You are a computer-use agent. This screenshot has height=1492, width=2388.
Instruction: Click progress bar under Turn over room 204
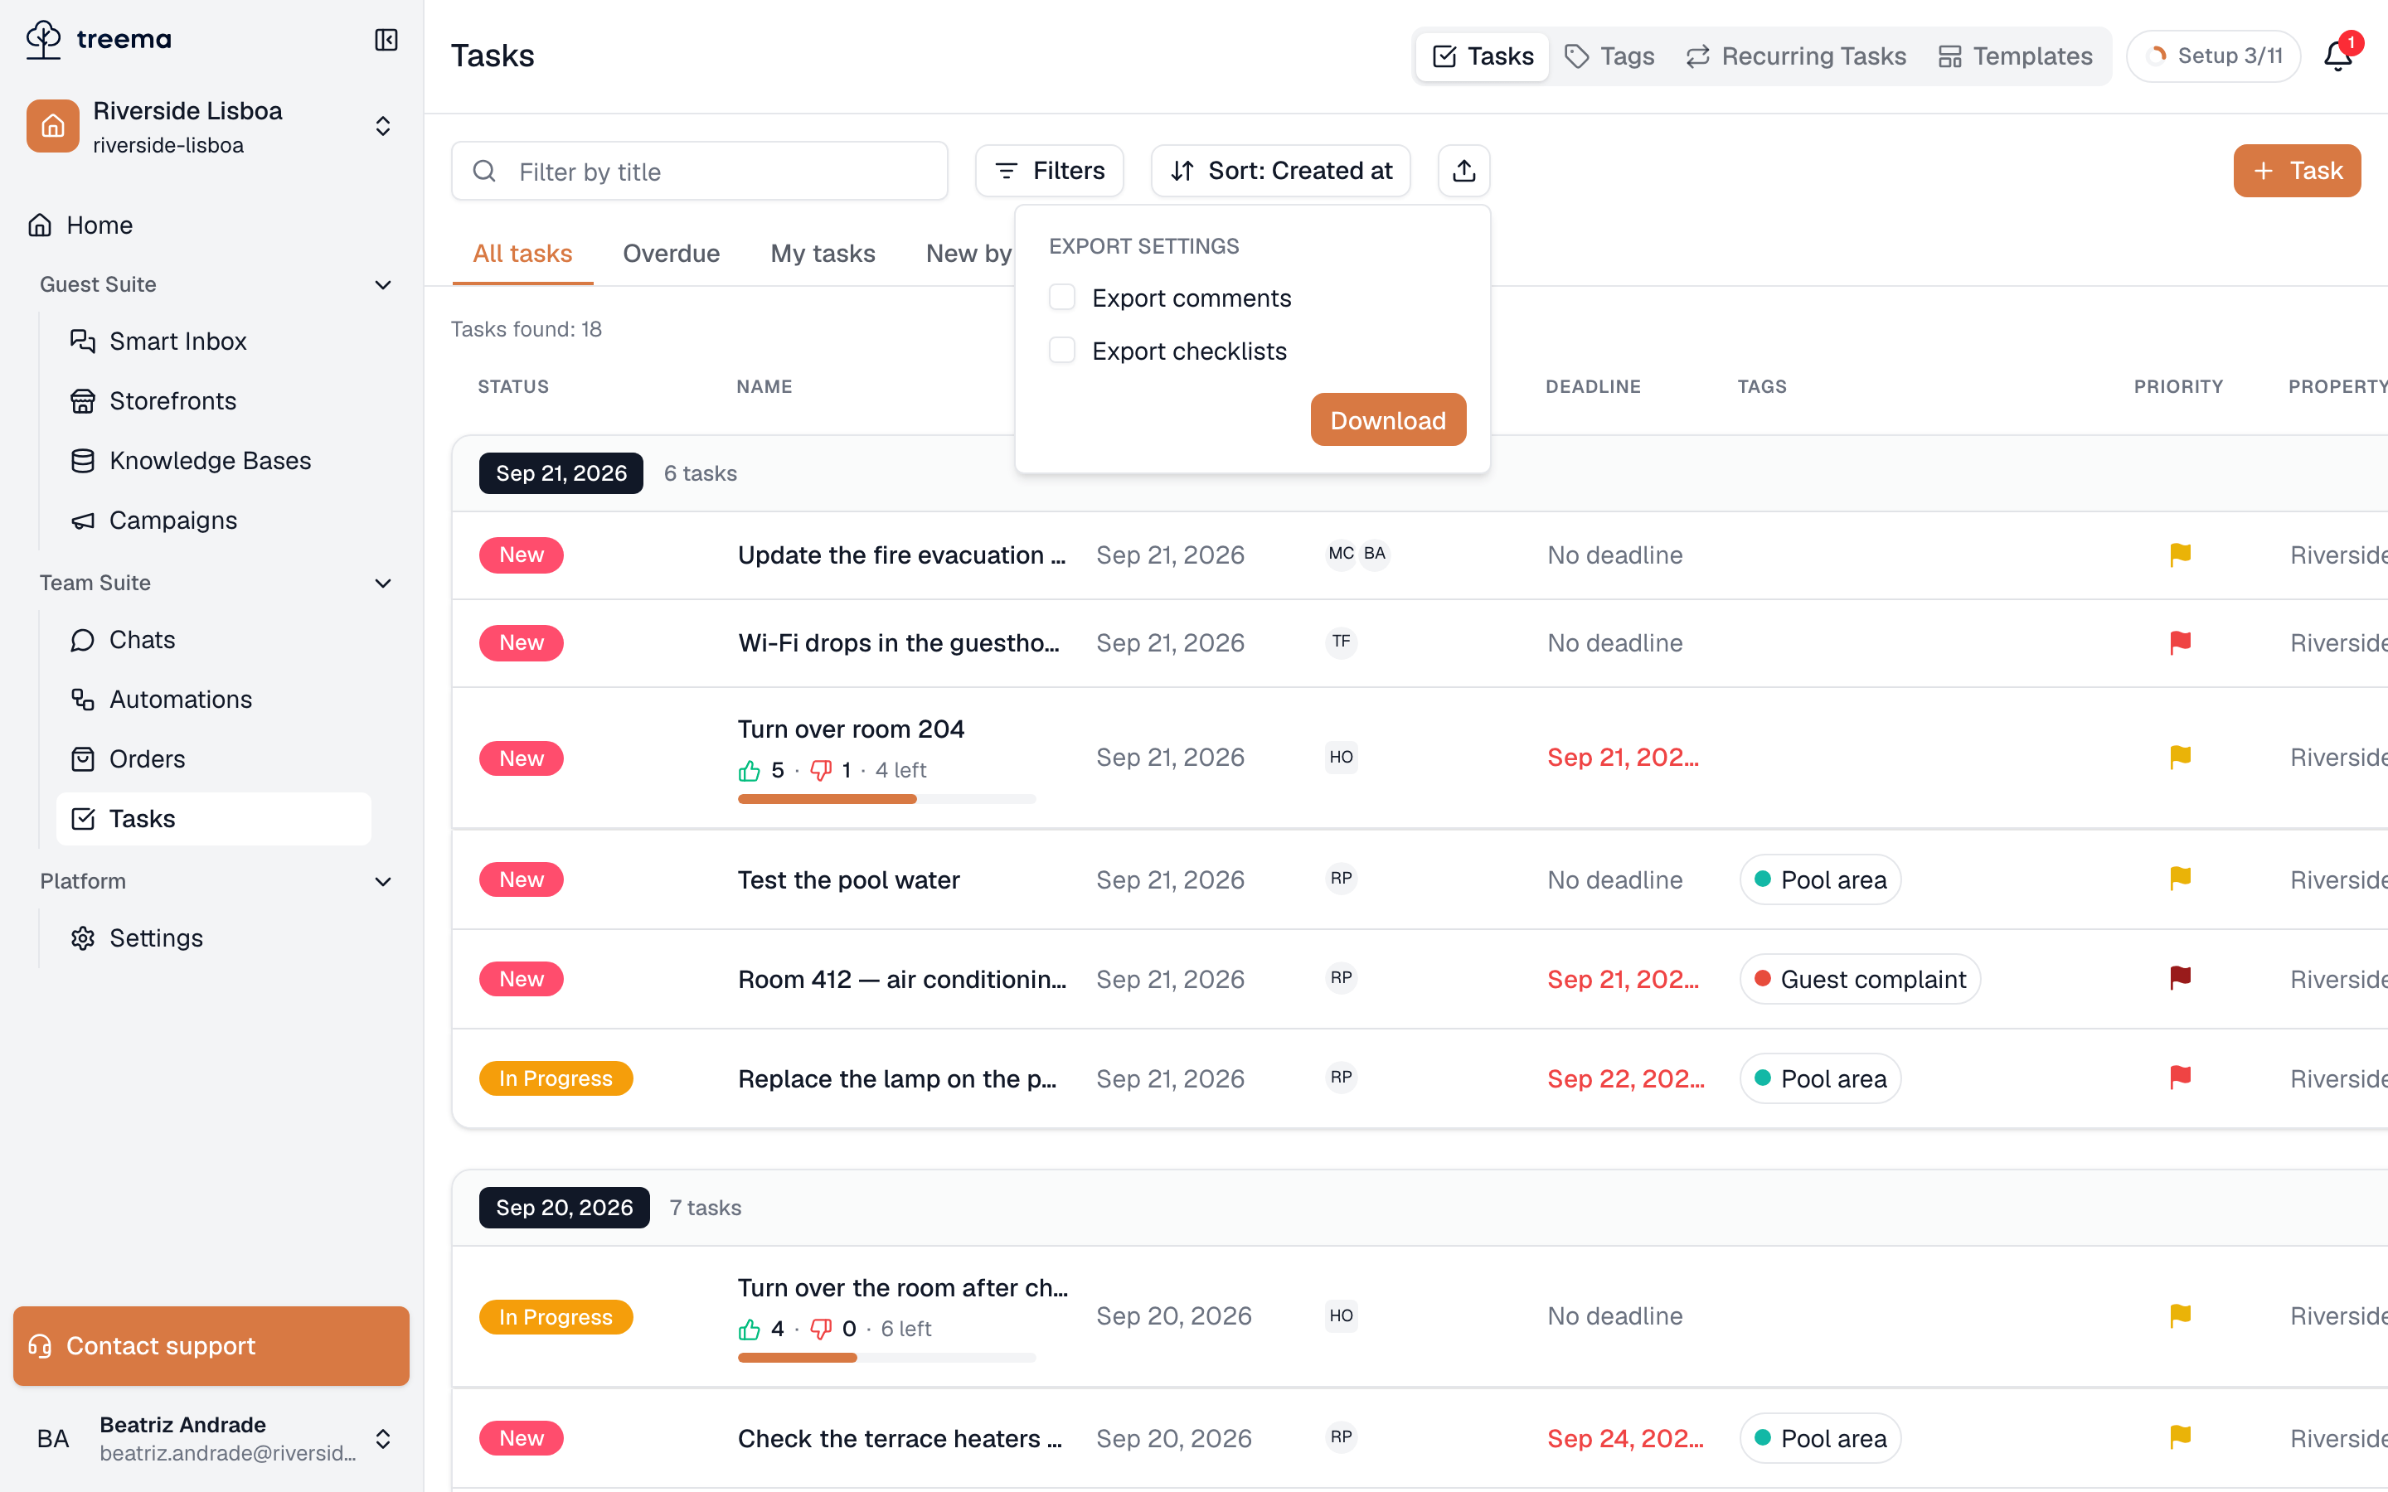tap(886, 799)
